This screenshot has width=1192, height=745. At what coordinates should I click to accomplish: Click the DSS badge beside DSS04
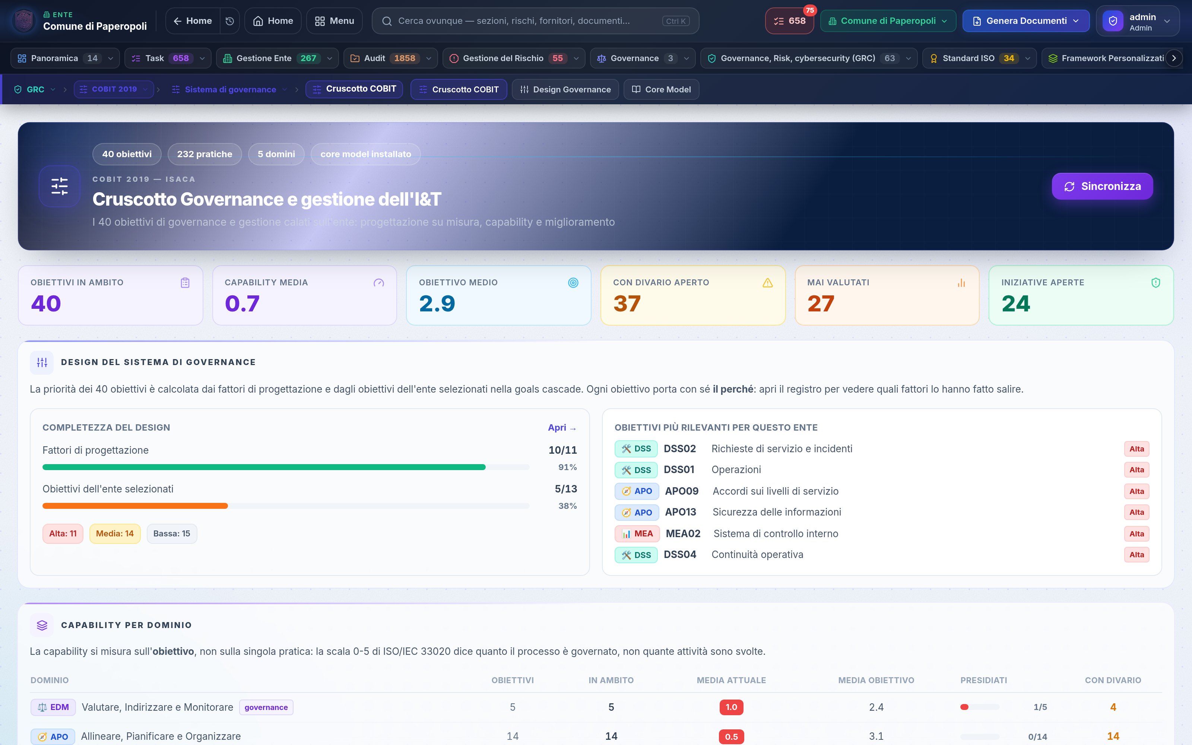point(636,555)
